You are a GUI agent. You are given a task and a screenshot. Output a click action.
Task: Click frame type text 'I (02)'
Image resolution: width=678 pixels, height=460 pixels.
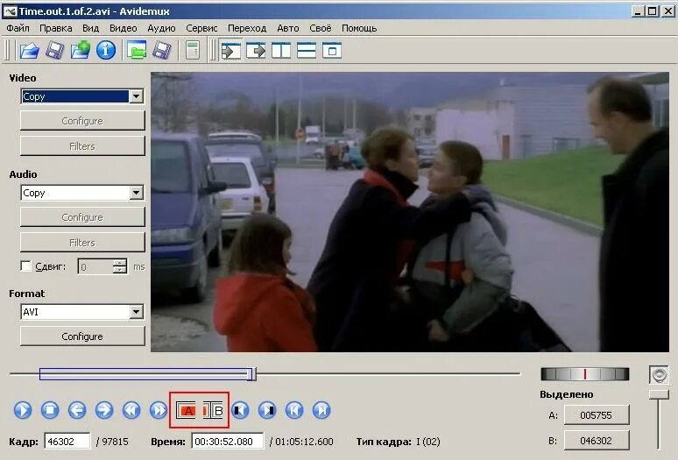(428, 442)
